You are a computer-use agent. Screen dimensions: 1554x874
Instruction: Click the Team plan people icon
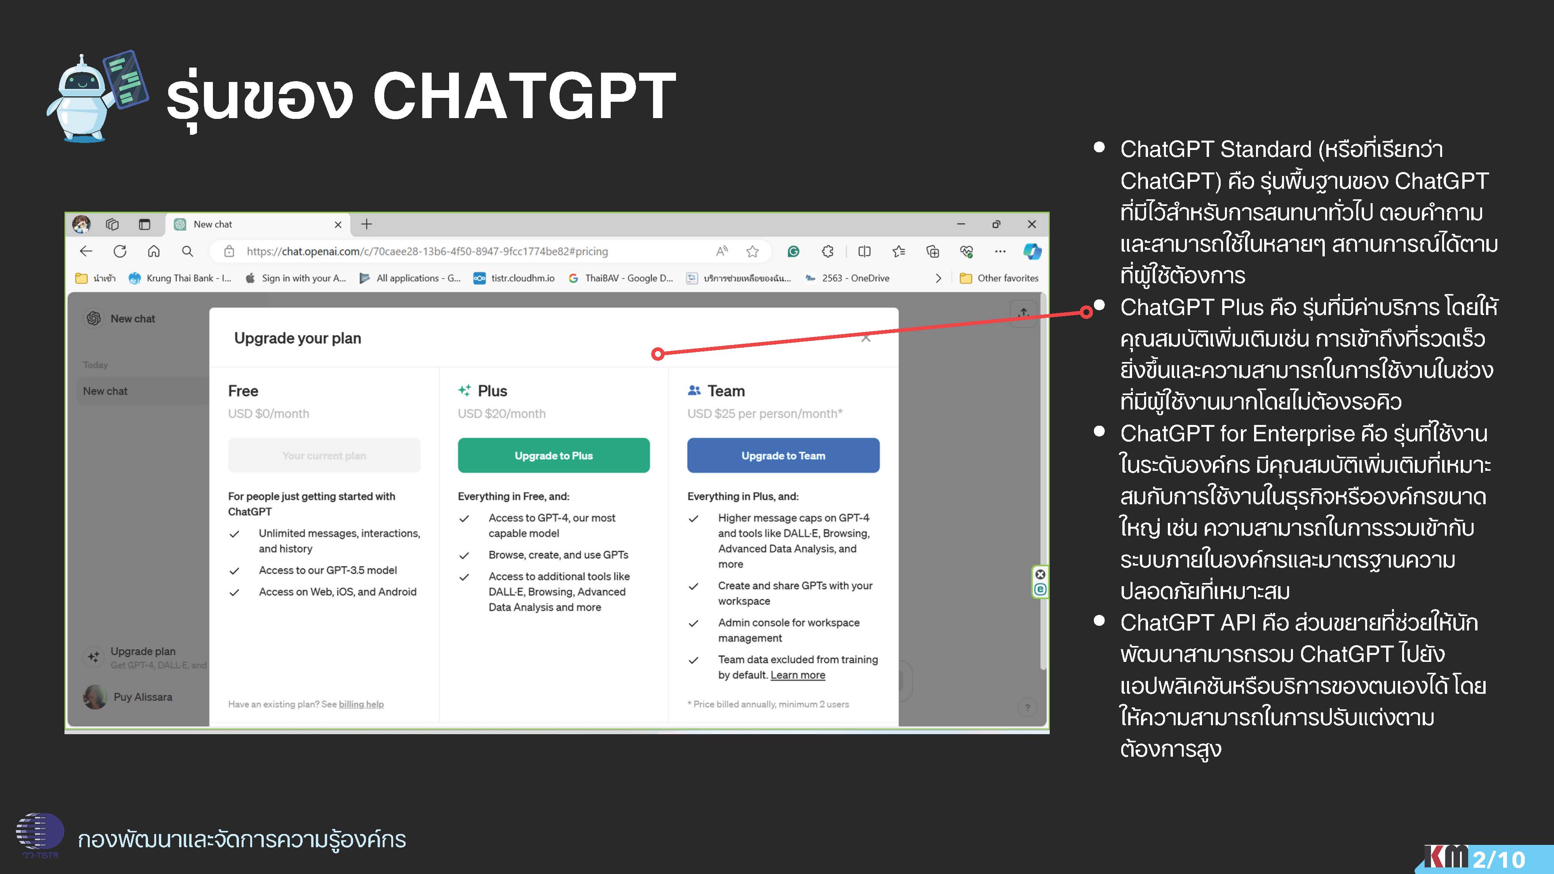[x=694, y=391]
